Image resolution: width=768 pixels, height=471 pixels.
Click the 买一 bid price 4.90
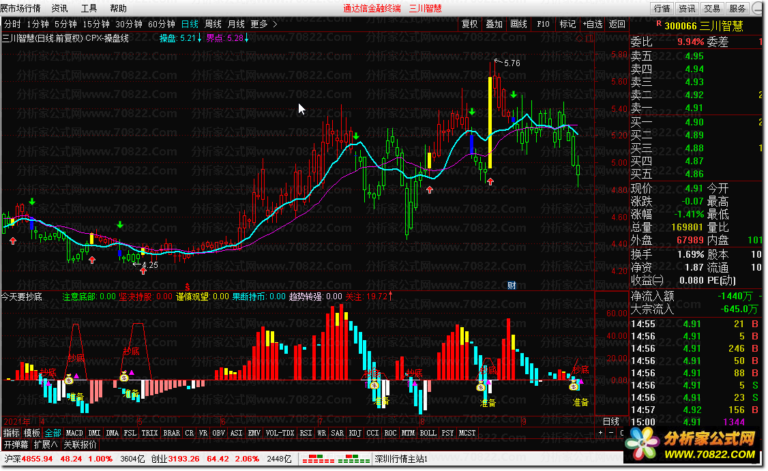pyautogui.click(x=694, y=123)
